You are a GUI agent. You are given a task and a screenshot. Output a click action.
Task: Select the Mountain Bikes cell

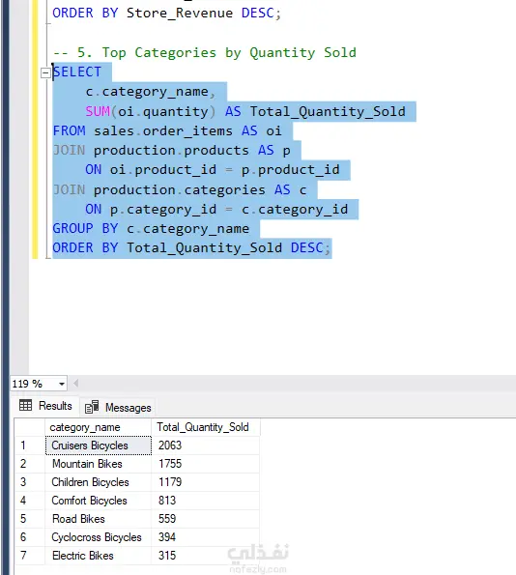coord(99,464)
